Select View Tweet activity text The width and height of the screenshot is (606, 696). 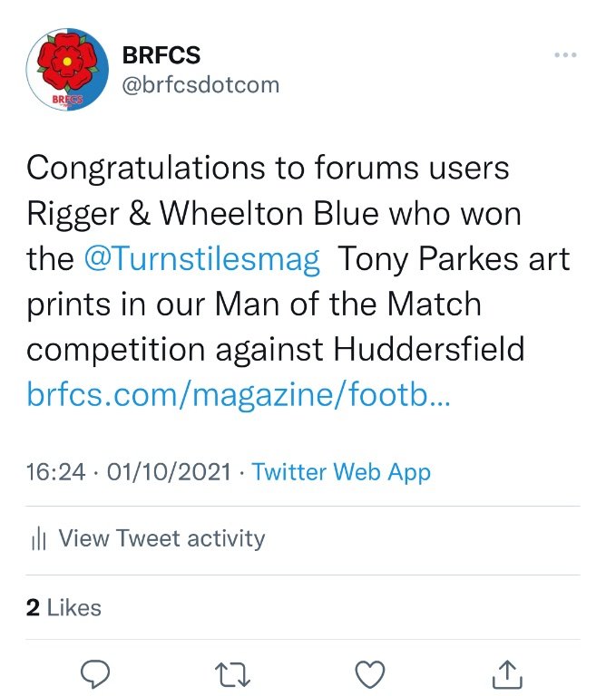161,538
